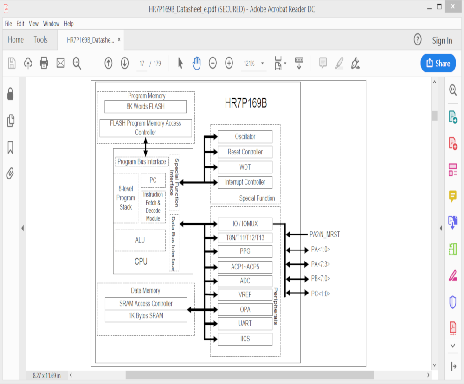464x384 pixels.
Task: Open the Edit menu
Action: click(20, 24)
